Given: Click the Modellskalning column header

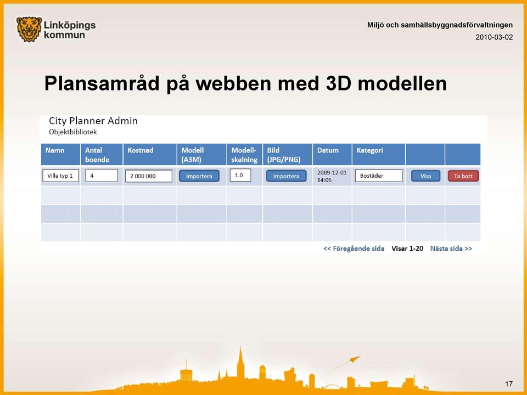Looking at the screenshot, I should [x=245, y=155].
